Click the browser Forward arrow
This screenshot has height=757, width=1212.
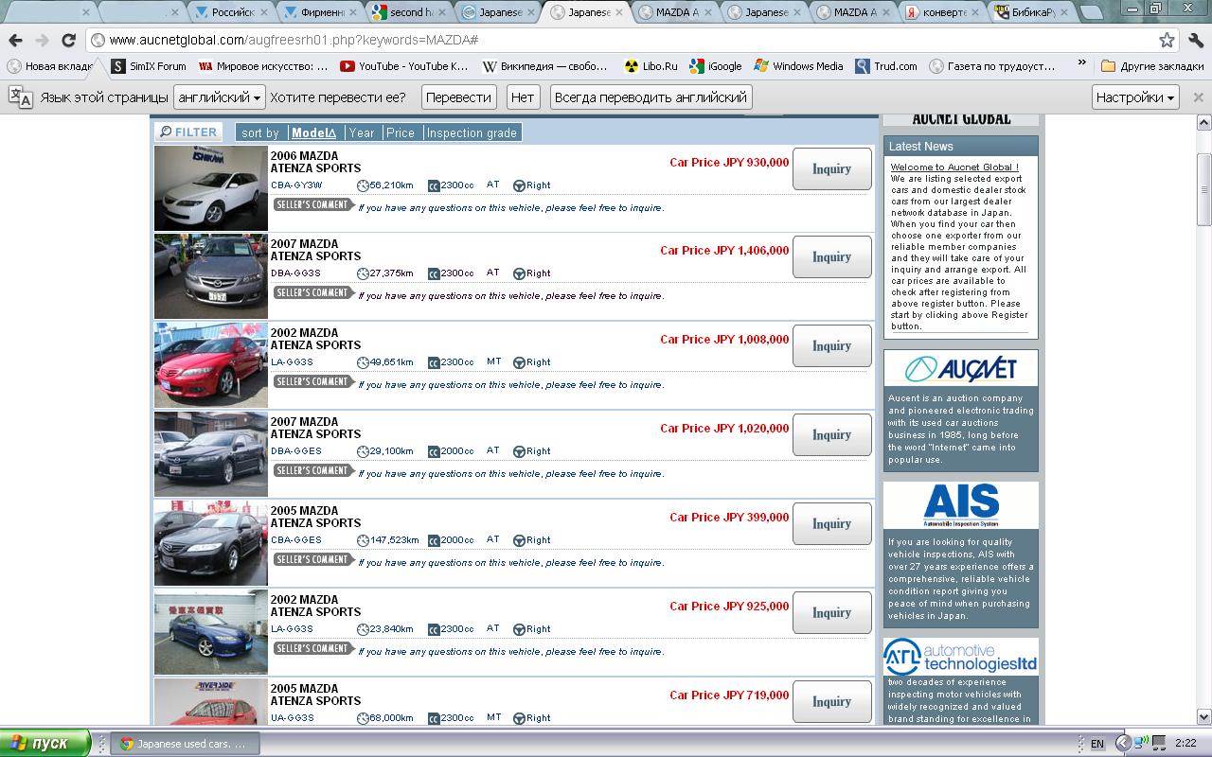tap(42, 41)
